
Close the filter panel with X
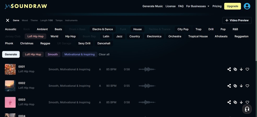click(x=8, y=20)
